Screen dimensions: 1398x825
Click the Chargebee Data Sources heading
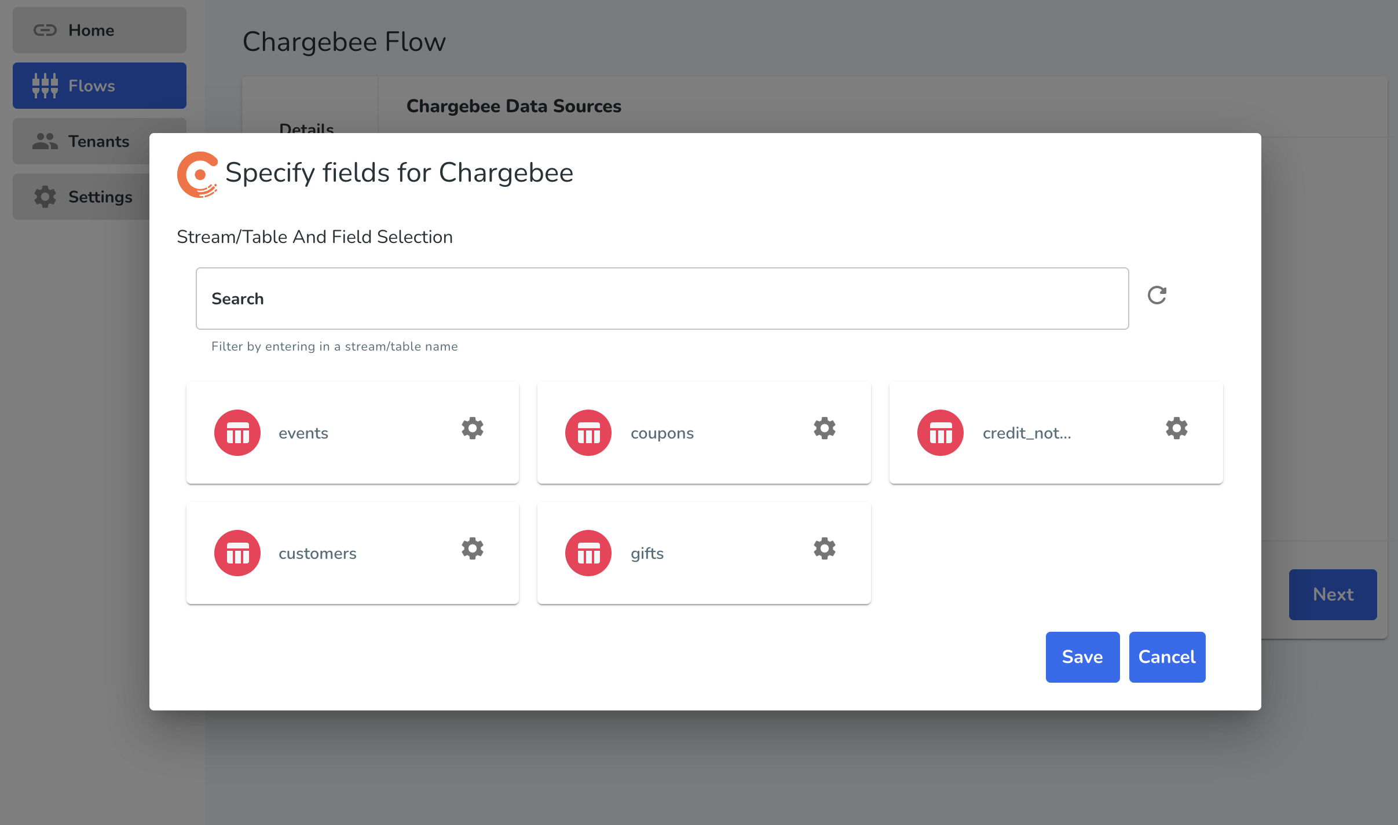click(x=514, y=106)
